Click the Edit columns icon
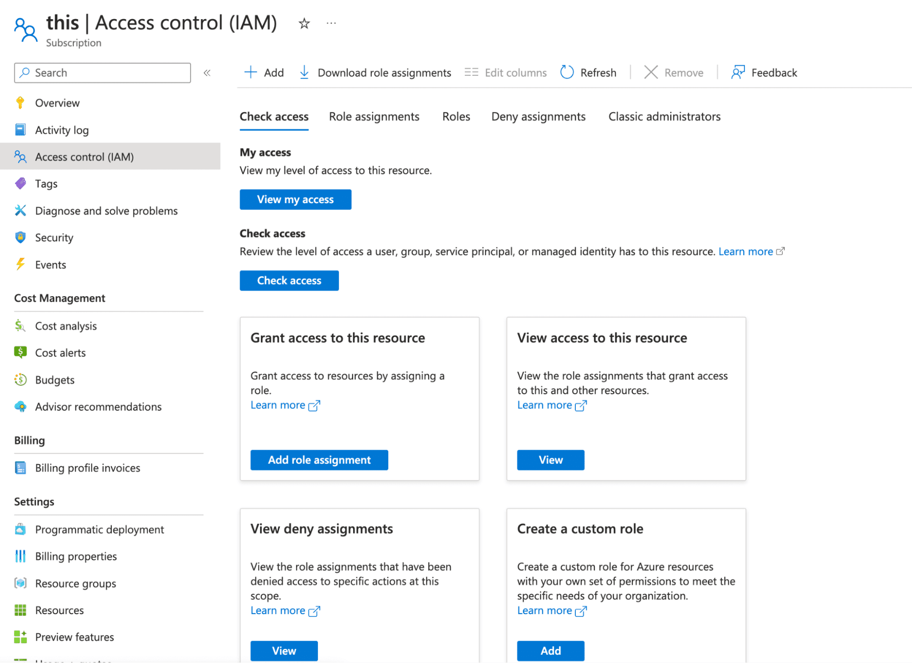The width and height of the screenshot is (912, 663). [x=471, y=72]
